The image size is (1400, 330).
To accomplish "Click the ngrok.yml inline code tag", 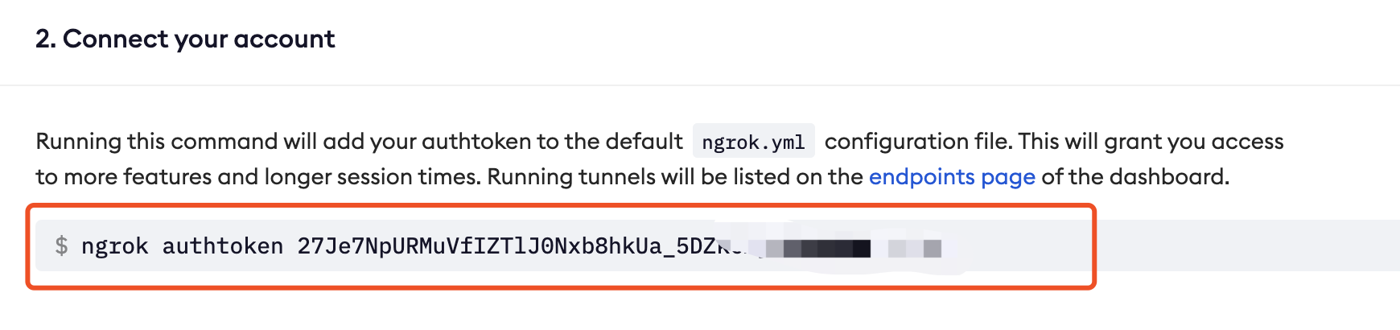I will (753, 142).
